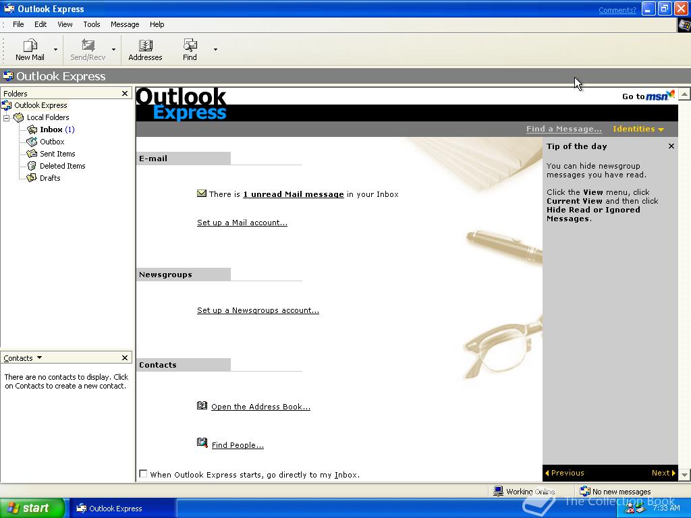The image size is (691, 518).
Task: Show the Previous tip
Action: click(565, 473)
